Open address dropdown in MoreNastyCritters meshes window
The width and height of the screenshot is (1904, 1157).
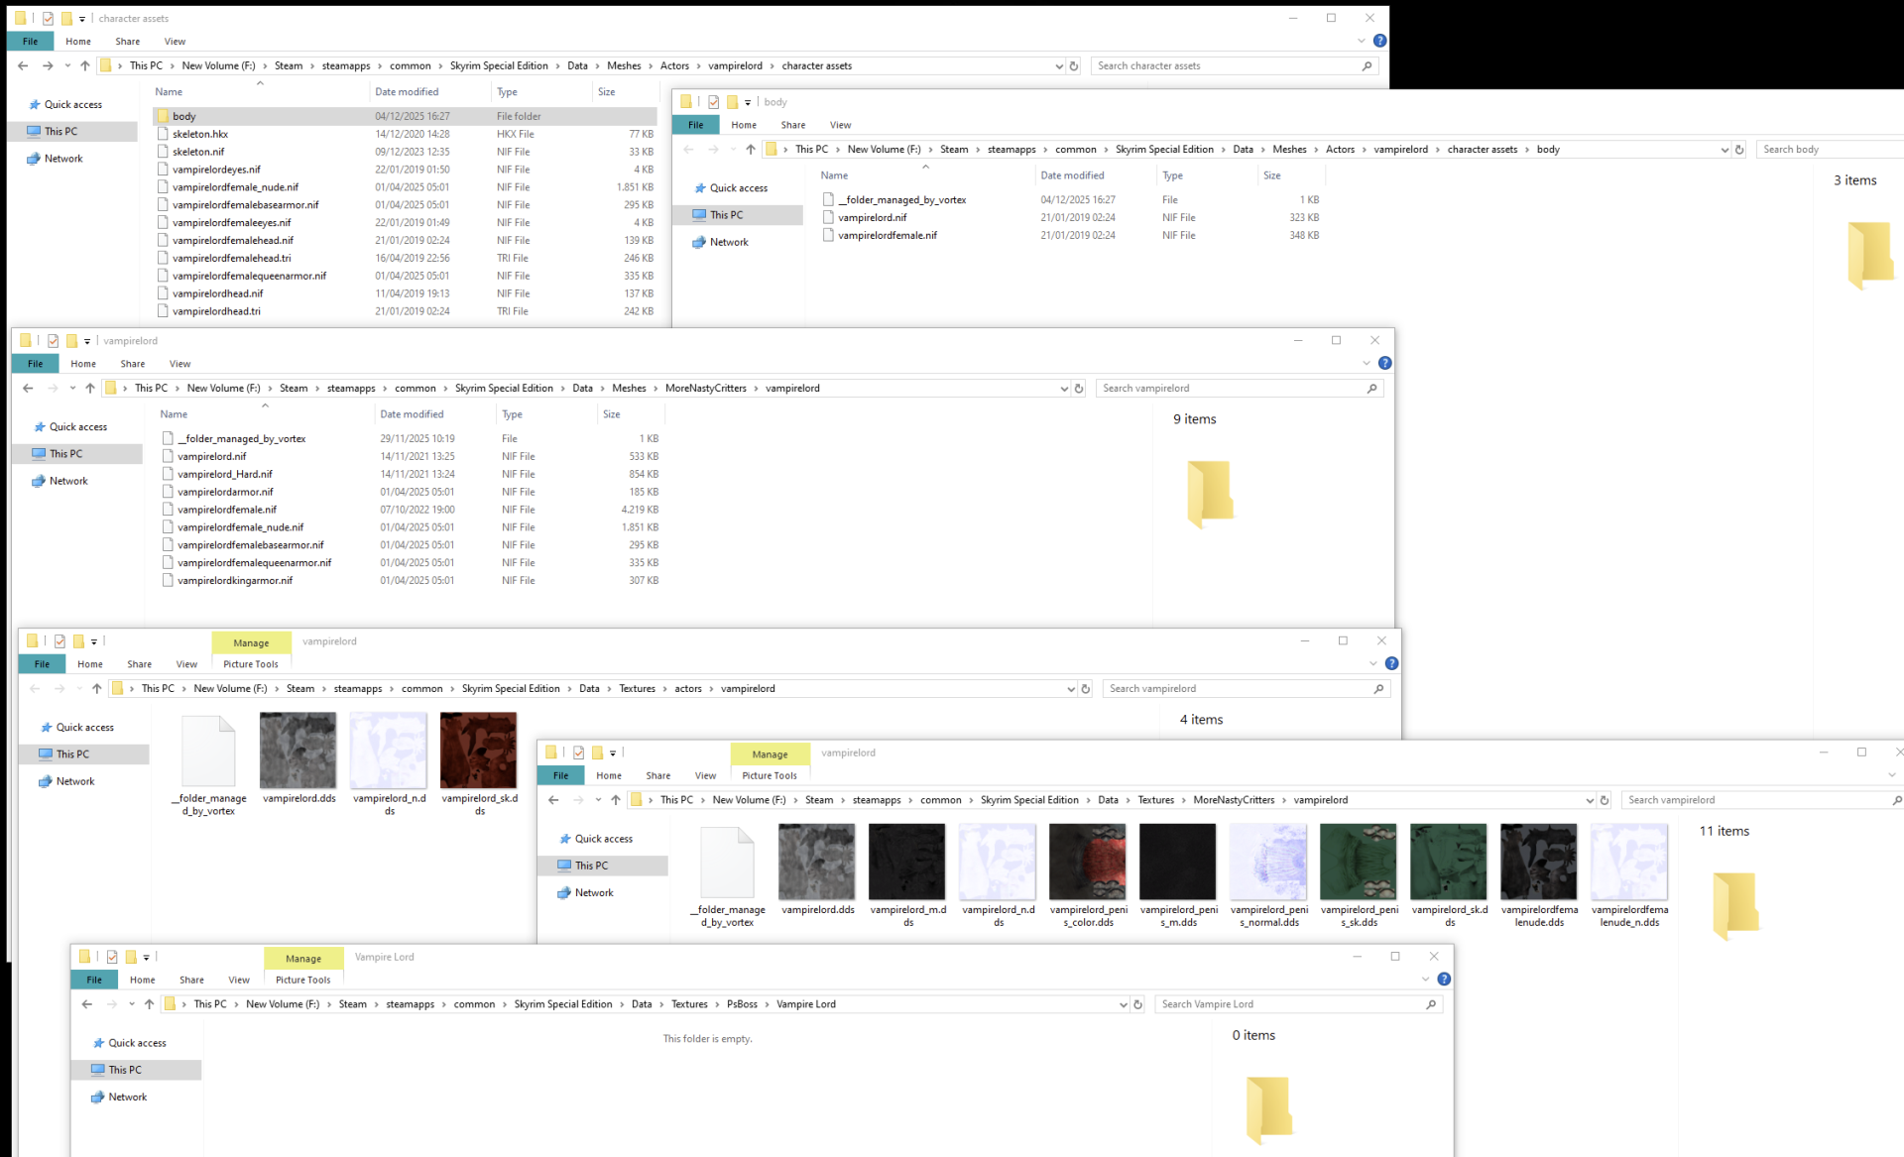[x=1064, y=389]
